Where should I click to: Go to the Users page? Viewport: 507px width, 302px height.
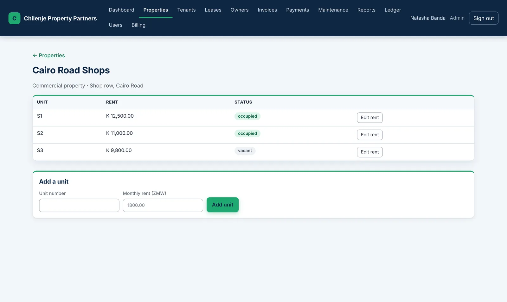[115, 25]
